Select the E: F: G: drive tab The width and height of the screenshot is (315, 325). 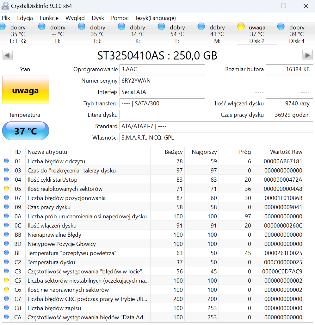[x=18, y=34]
